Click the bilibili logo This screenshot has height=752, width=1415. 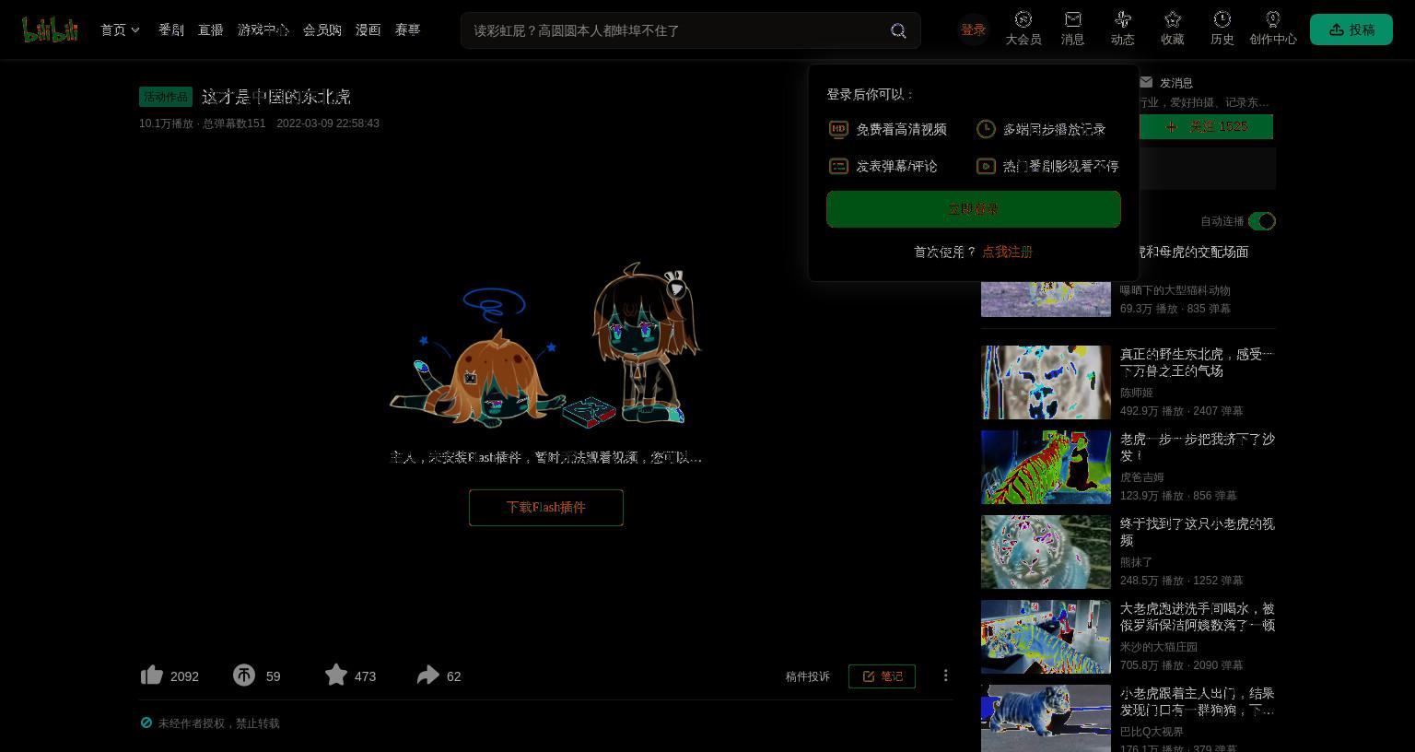click(x=50, y=29)
